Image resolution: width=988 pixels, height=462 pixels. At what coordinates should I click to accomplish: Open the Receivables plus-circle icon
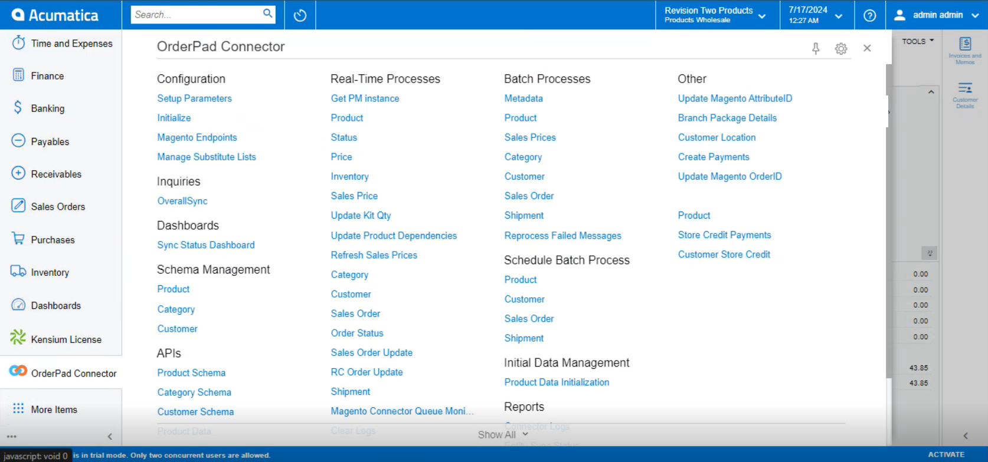pos(18,173)
